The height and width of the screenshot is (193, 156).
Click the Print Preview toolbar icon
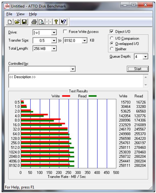click(41, 22)
